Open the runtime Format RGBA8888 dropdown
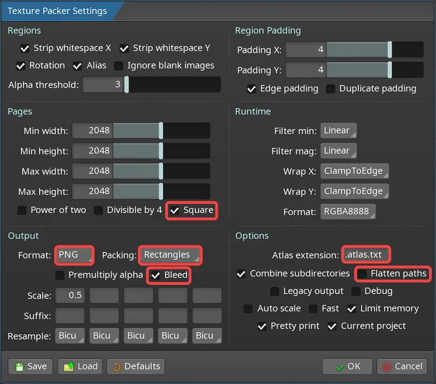Image resolution: width=436 pixels, height=384 pixels. pyautogui.click(x=348, y=212)
